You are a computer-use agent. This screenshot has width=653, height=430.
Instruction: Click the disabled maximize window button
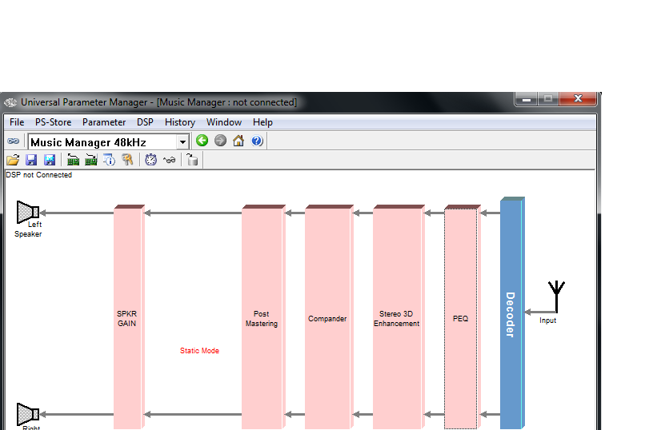(548, 99)
